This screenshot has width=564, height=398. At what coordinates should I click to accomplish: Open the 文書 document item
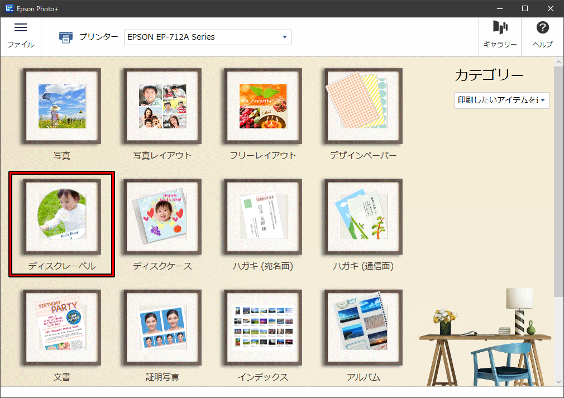[x=62, y=336]
